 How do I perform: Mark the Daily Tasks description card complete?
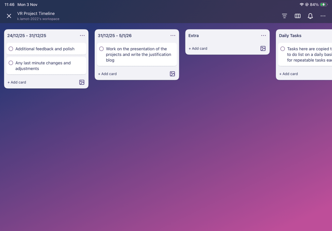coord(283,49)
